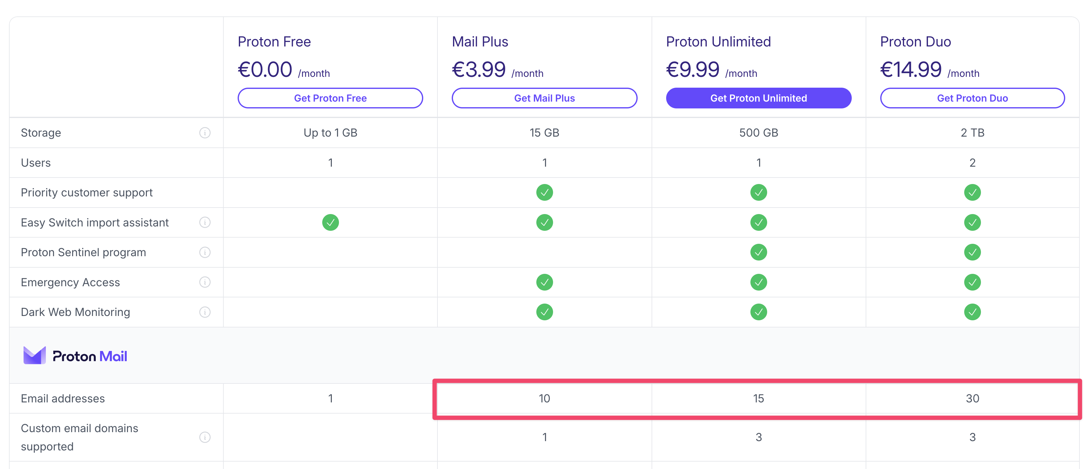Click Proton Sentinel checkmark under Proton Unlimited

[759, 252]
